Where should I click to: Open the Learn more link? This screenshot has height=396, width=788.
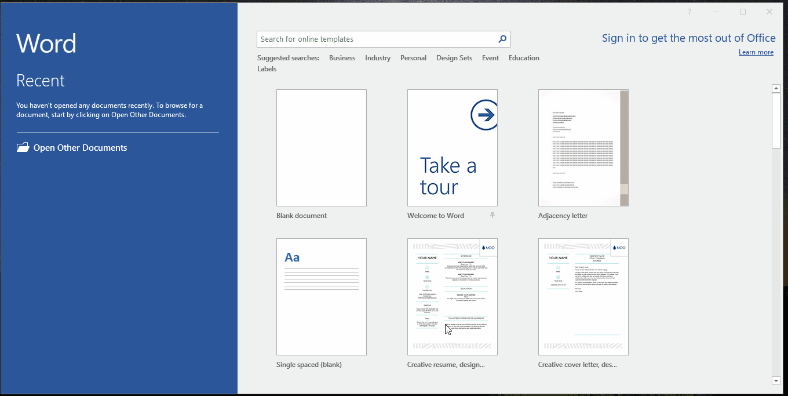(756, 52)
